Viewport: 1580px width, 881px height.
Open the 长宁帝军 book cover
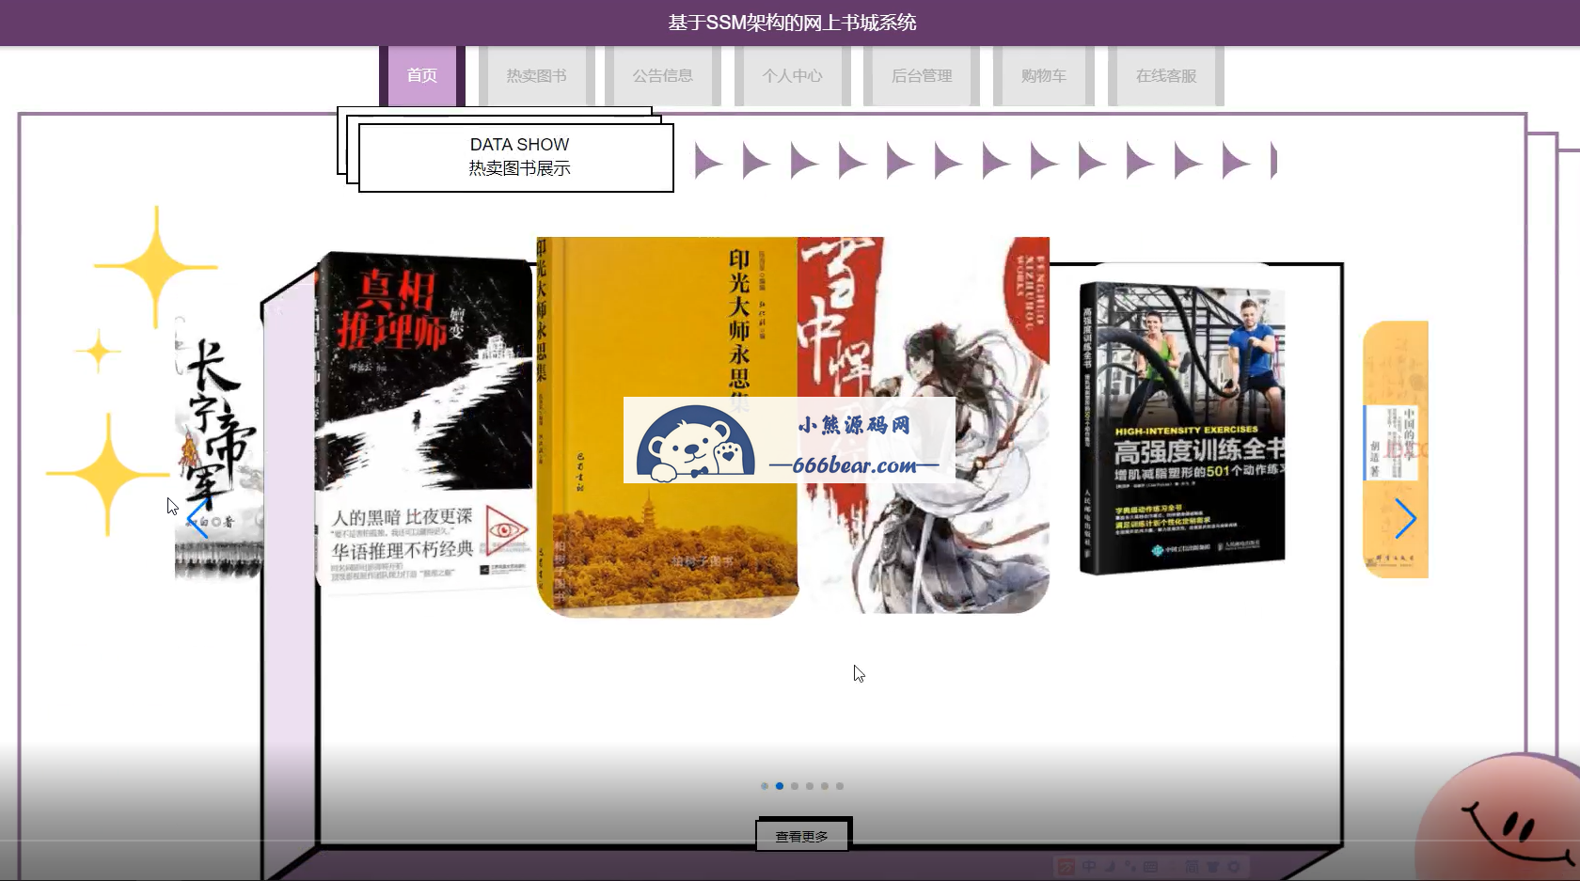tap(218, 449)
